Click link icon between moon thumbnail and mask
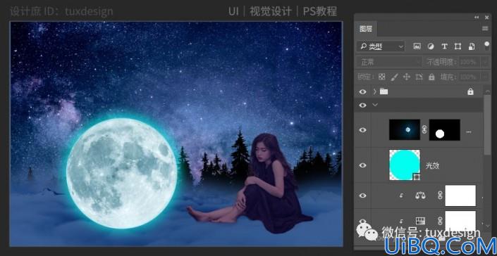 click(424, 129)
